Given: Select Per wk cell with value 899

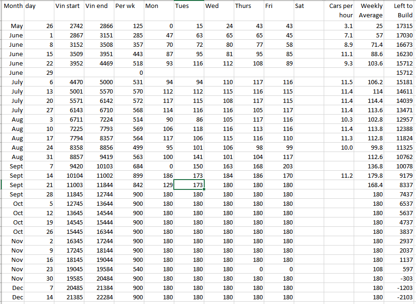Looking at the screenshot, I should coord(129,176).
